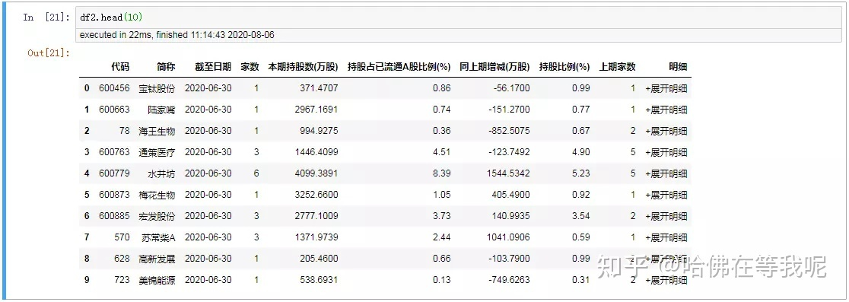Click the name cell 海王生物

tap(157, 131)
